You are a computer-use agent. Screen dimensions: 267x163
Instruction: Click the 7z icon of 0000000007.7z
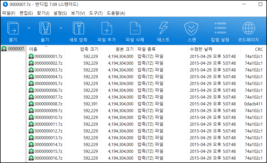click(x=31, y=97)
